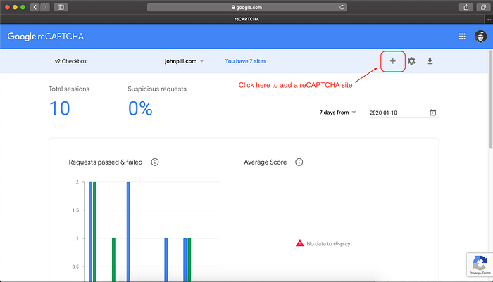Viewport: 493px width, 282px height.
Task: Click the v2 Checkbox label
Action: click(70, 61)
